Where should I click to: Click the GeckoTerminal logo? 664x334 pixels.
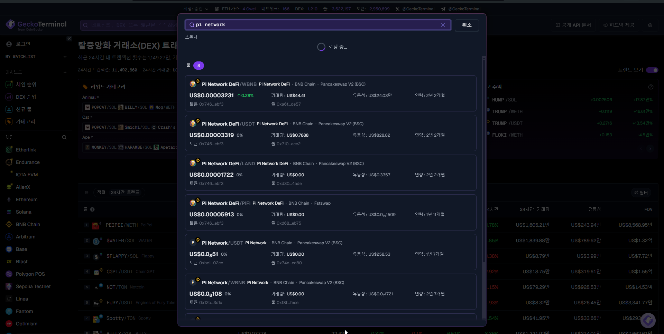tap(36, 24)
